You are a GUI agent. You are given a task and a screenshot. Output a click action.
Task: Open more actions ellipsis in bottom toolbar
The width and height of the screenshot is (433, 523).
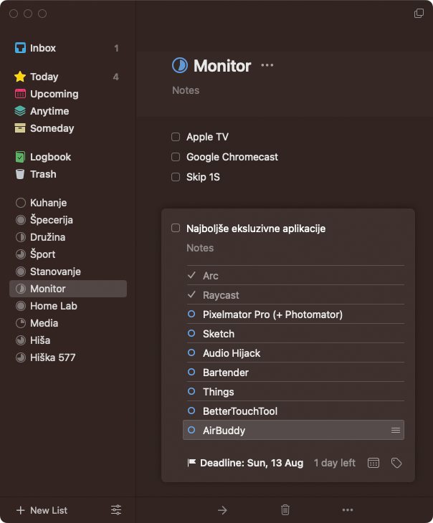tap(348, 509)
